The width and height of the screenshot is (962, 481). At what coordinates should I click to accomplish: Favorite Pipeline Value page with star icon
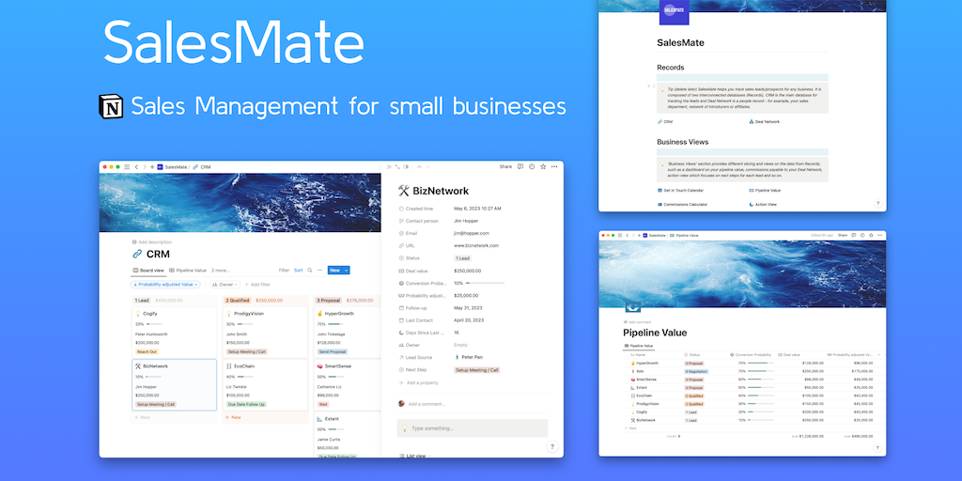tap(872, 235)
